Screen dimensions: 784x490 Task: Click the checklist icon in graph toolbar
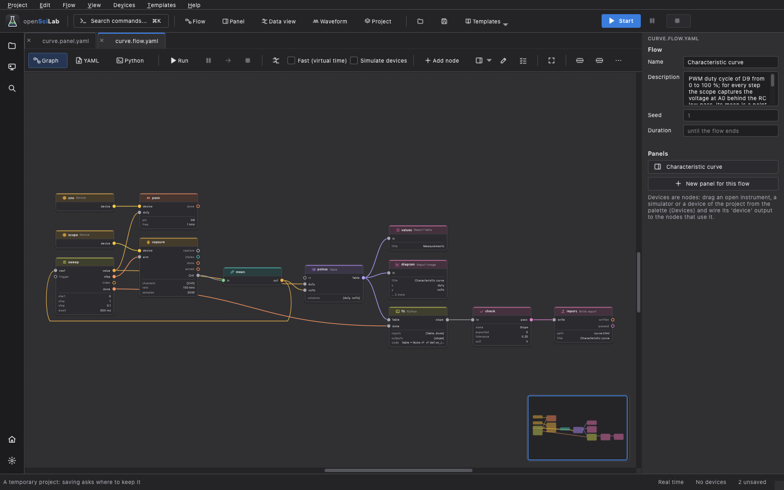pos(523,60)
